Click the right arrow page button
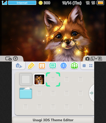 coord(92,93)
